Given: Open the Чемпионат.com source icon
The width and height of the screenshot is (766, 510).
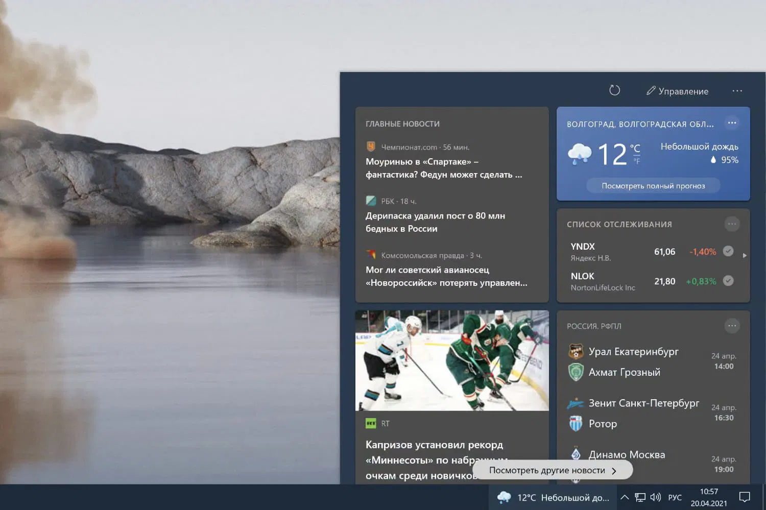Looking at the screenshot, I should 371,147.
